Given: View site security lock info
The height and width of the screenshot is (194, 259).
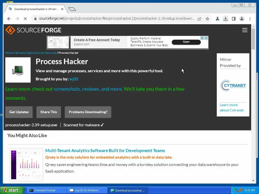Looking at the screenshot, I should pyautogui.click(x=35, y=19).
